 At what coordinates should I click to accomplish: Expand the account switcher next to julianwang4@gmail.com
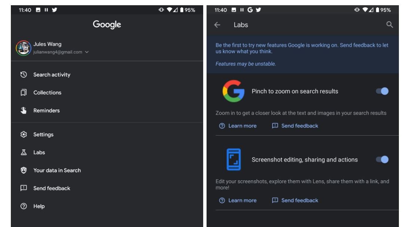click(x=87, y=52)
